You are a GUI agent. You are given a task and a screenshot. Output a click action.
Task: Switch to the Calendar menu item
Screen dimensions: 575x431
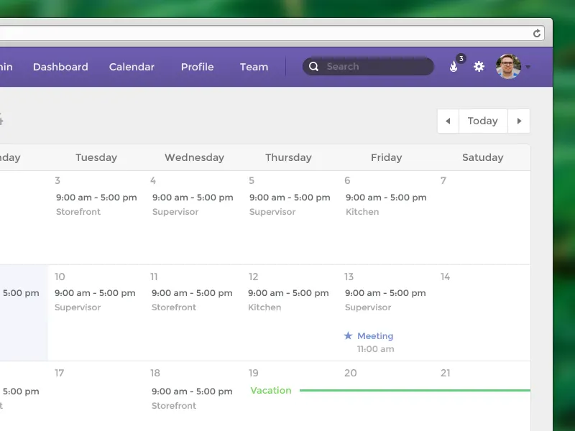[x=132, y=67]
